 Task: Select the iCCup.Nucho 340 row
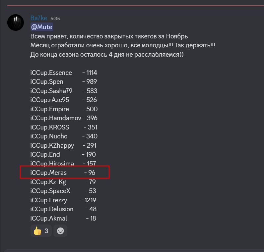63,136
